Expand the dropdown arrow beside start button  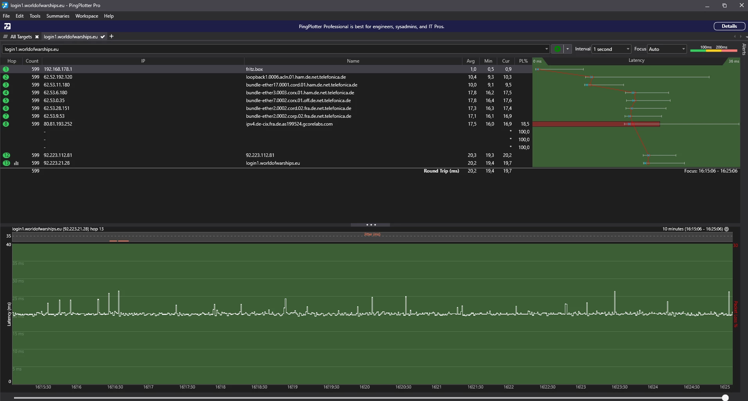567,49
